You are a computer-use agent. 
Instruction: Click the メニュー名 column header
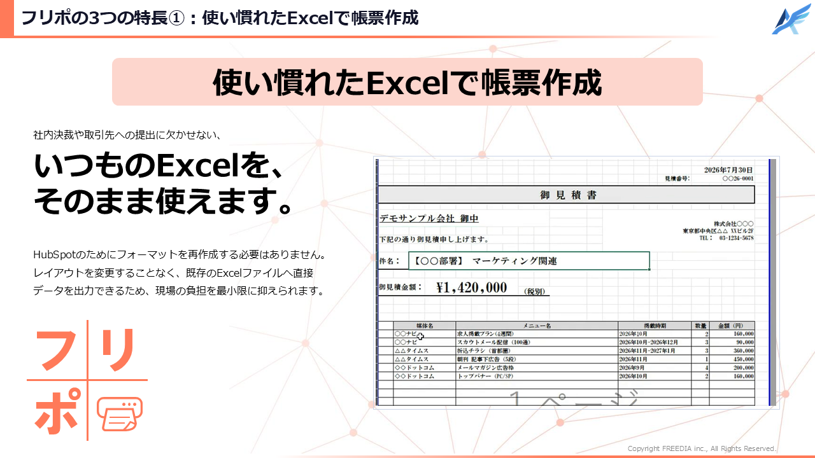point(537,326)
